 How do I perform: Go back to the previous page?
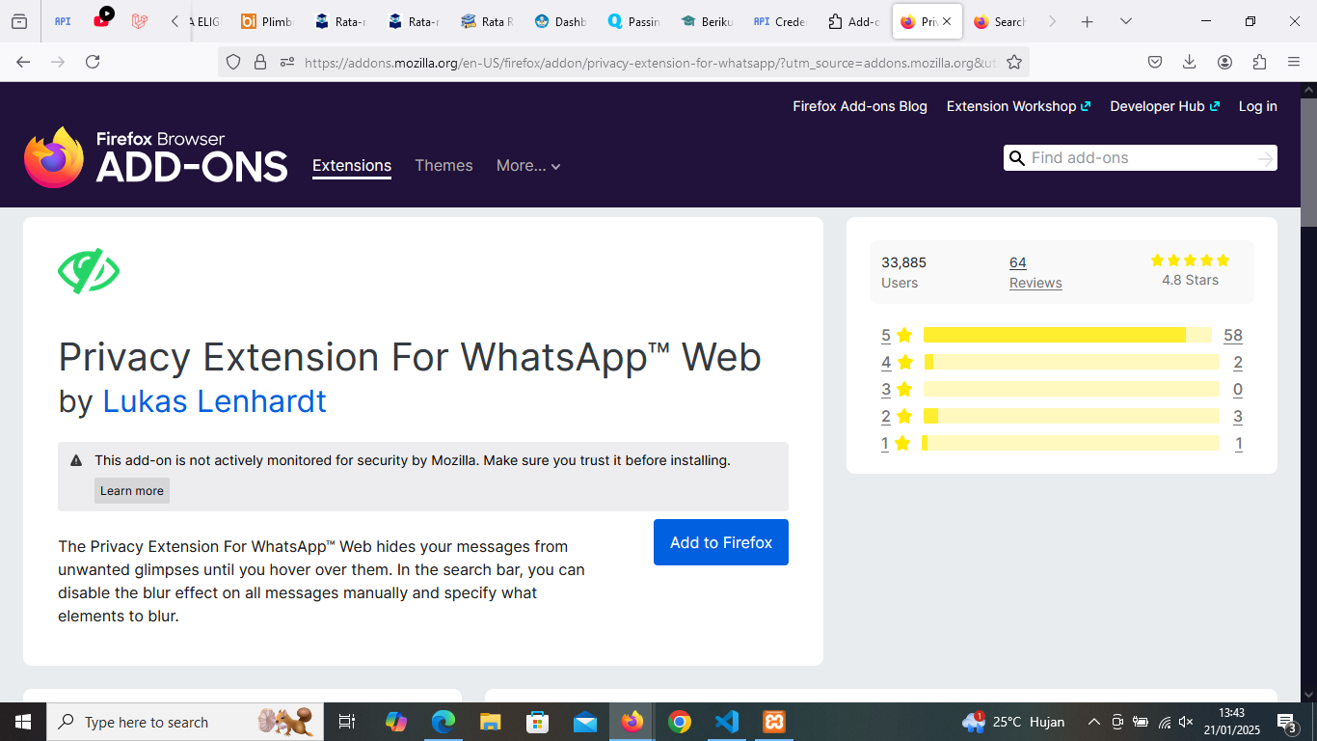click(23, 62)
